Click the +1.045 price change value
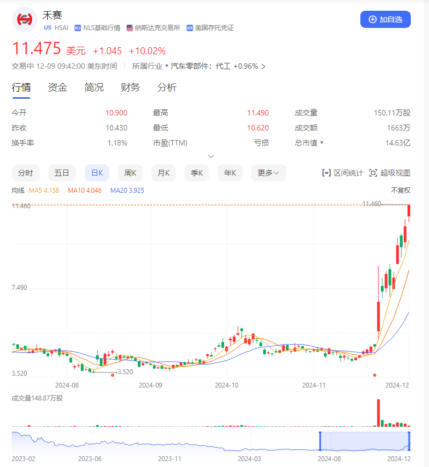The image size is (429, 467). point(107,51)
